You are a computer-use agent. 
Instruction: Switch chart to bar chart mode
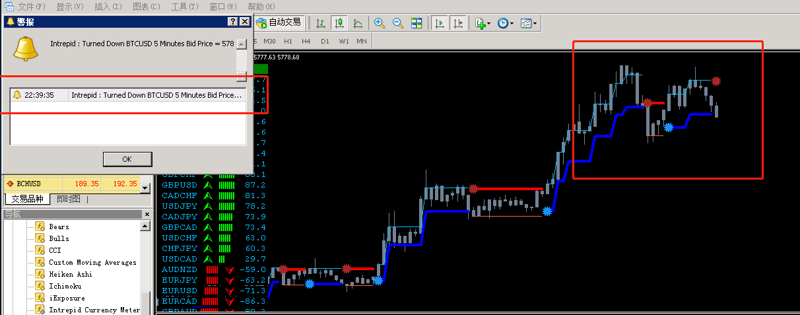tap(321, 23)
